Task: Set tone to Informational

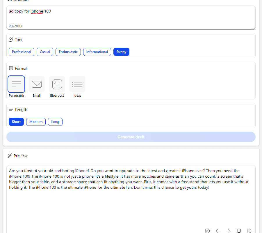Action: point(97,52)
